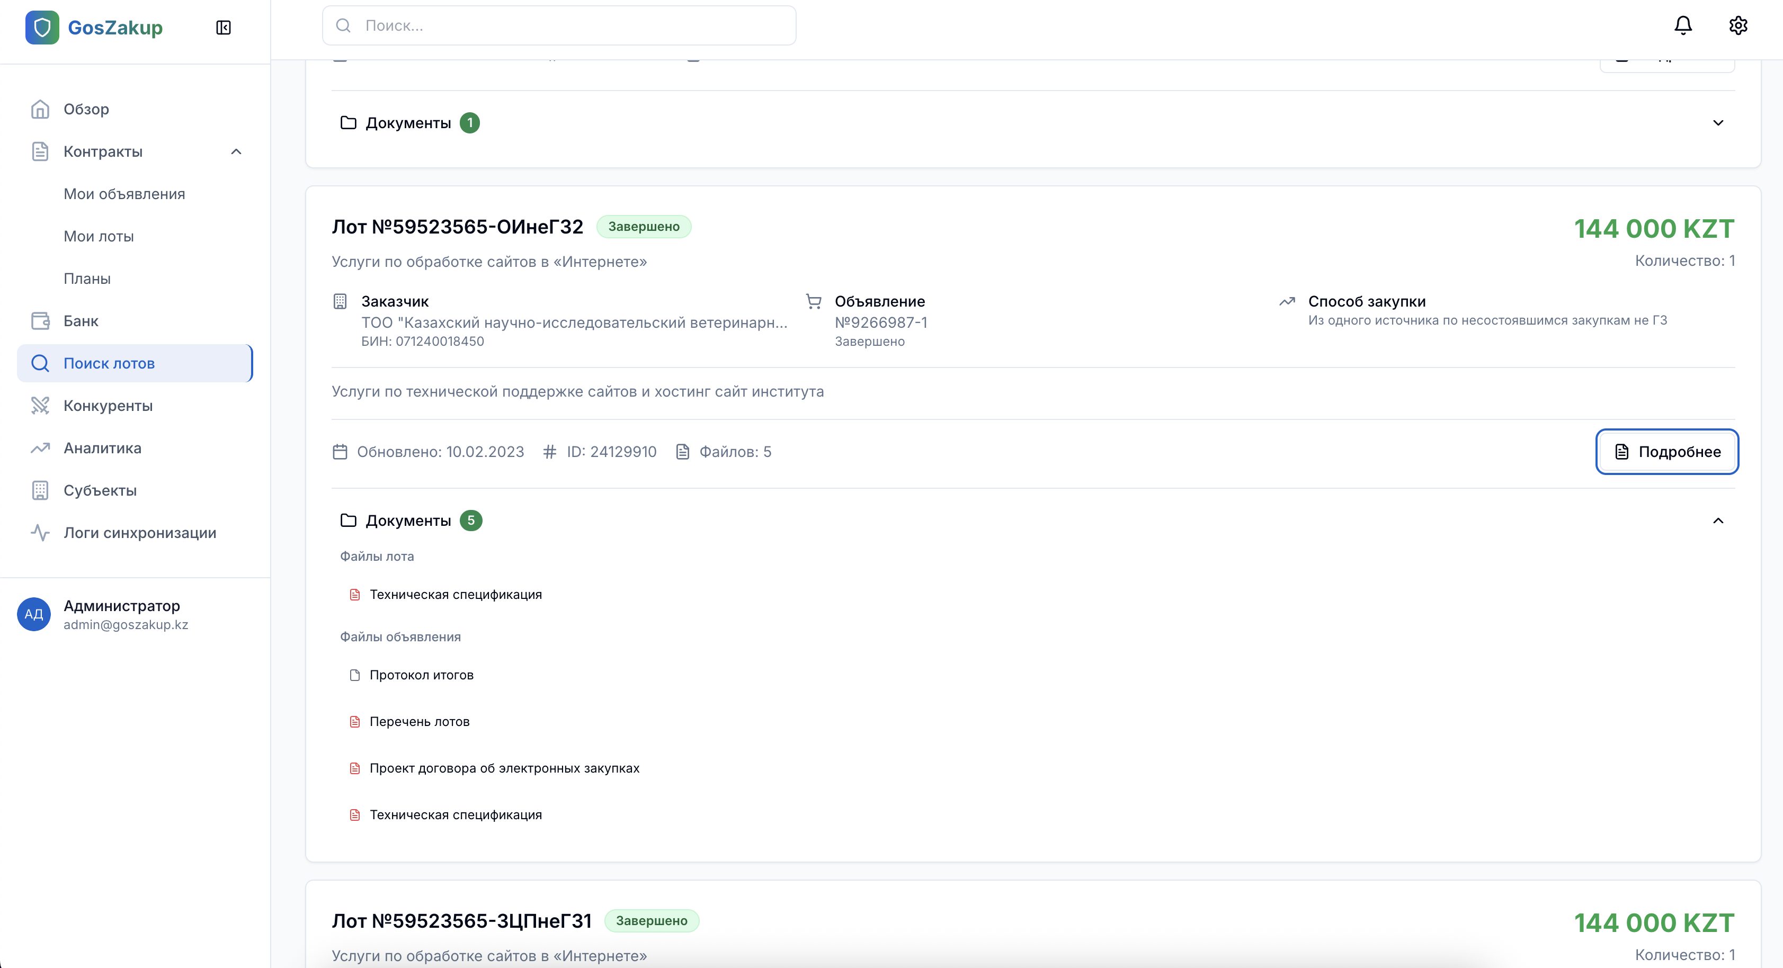Expand Документы section with 1 file
Image resolution: width=1783 pixels, height=968 pixels.
(x=1718, y=123)
